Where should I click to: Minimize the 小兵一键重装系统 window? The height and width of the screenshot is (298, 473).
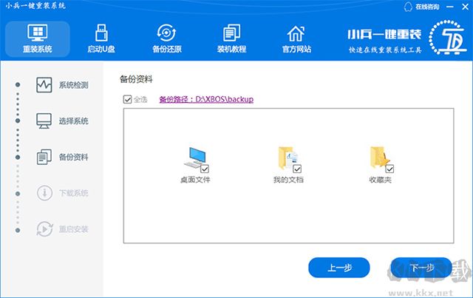450,7
